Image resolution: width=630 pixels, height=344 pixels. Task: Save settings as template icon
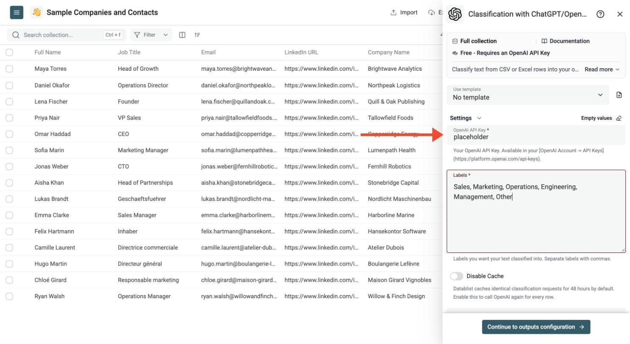coord(619,95)
